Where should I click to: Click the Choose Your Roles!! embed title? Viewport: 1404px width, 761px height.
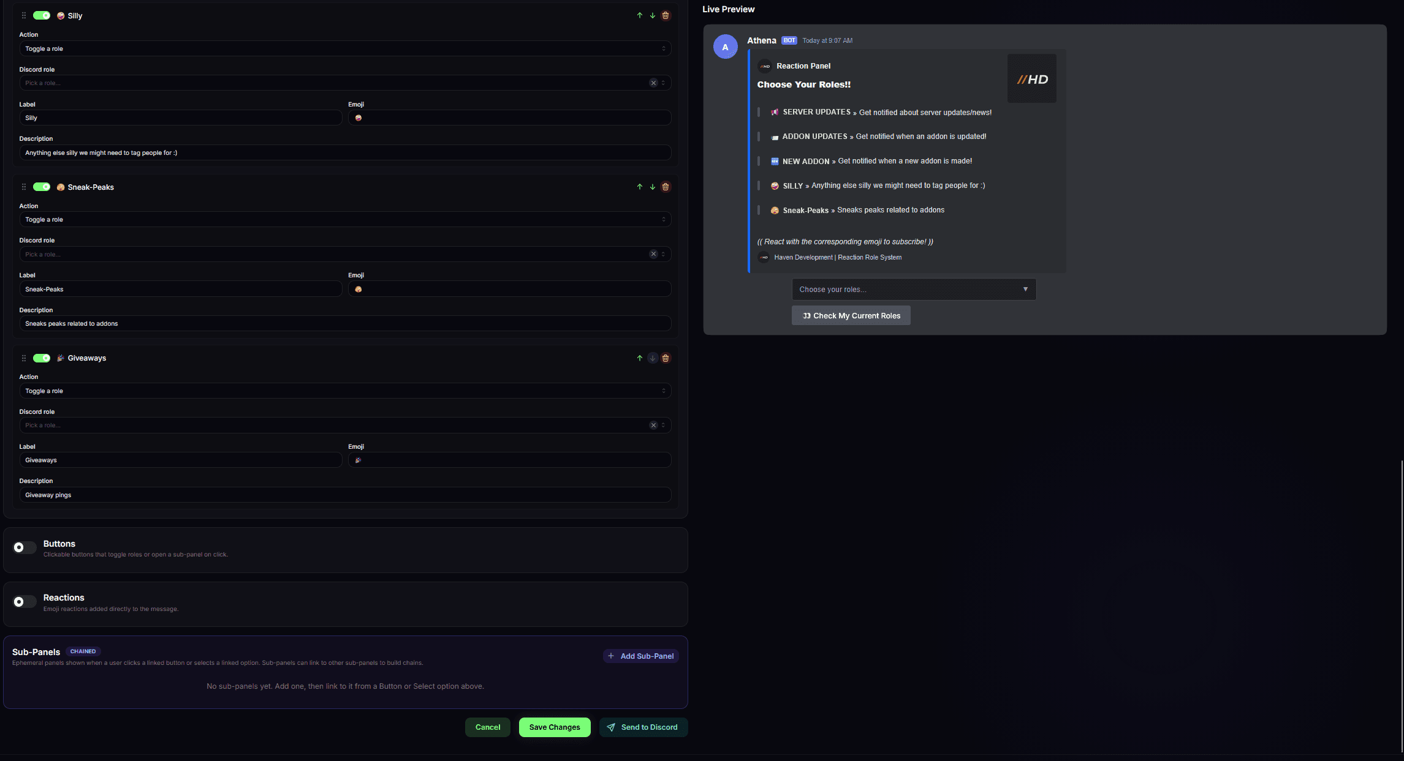pyautogui.click(x=803, y=84)
